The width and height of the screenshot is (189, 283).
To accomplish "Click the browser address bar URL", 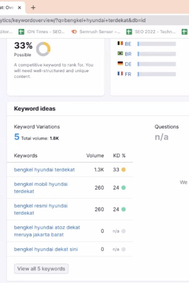I will (x=73, y=20).
